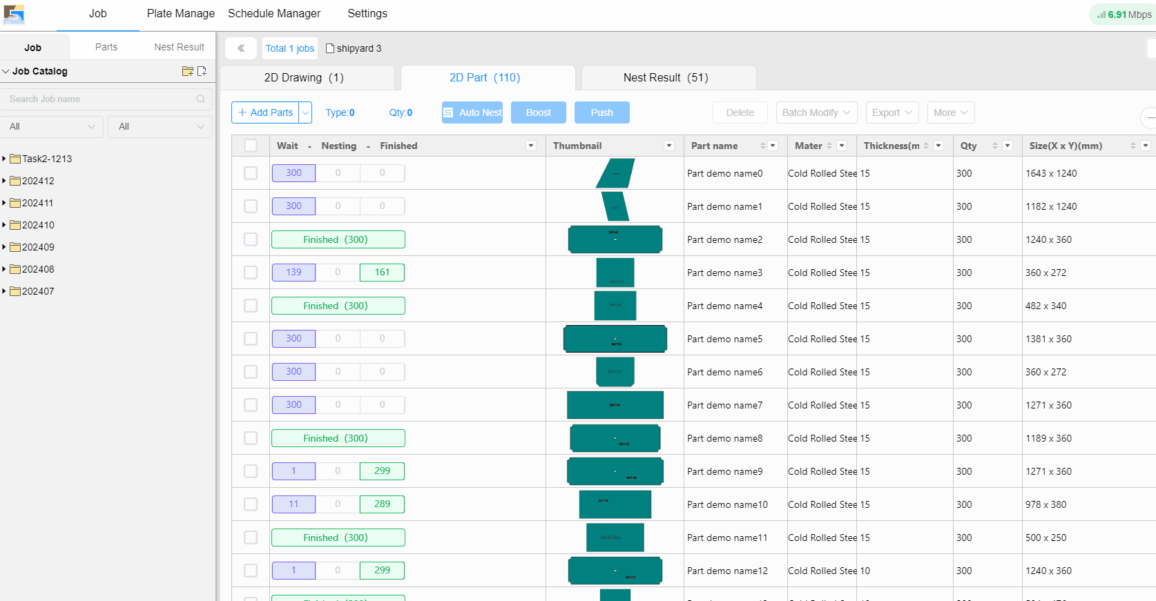Open the Thumbnail column filter menu
Image resolution: width=1156 pixels, height=601 pixels.
click(x=668, y=146)
